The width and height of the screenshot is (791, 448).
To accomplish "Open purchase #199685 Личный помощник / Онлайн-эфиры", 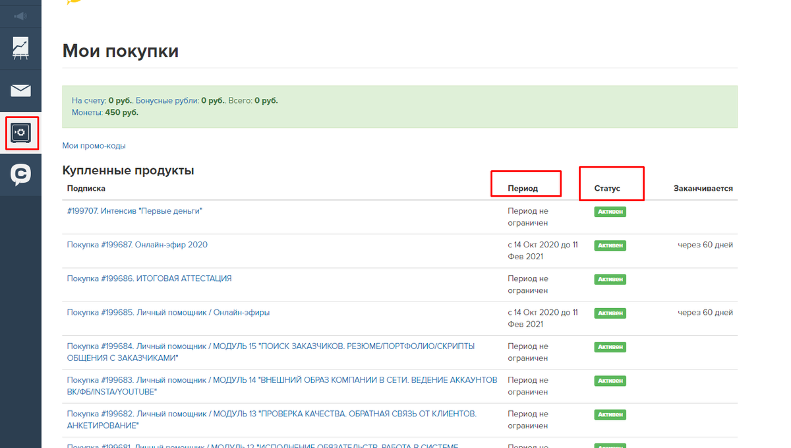I will (x=168, y=312).
